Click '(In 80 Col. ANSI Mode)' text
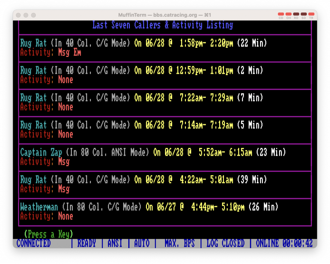 tap(107, 152)
